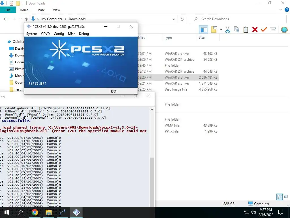Viewport: 290px width, 218px height.
Task: Click the orange checkmark Rename icon
Action: pos(264,30)
